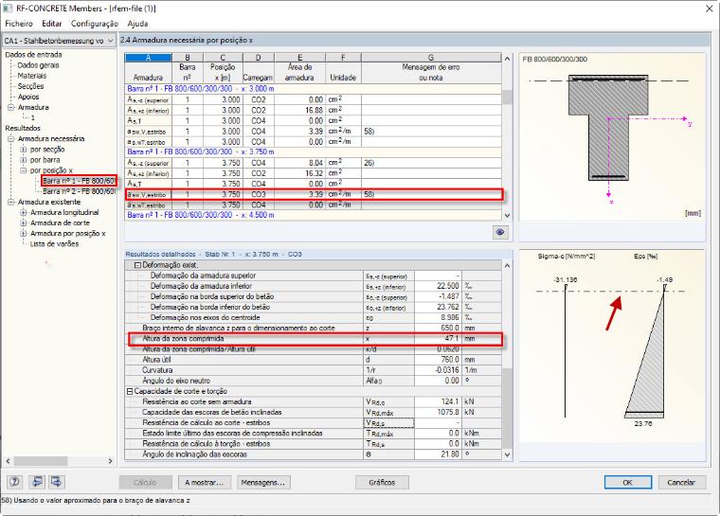This screenshot has height=516, width=720.
Task: Go to the previous table with the left arrow icon
Action: tap(36, 482)
